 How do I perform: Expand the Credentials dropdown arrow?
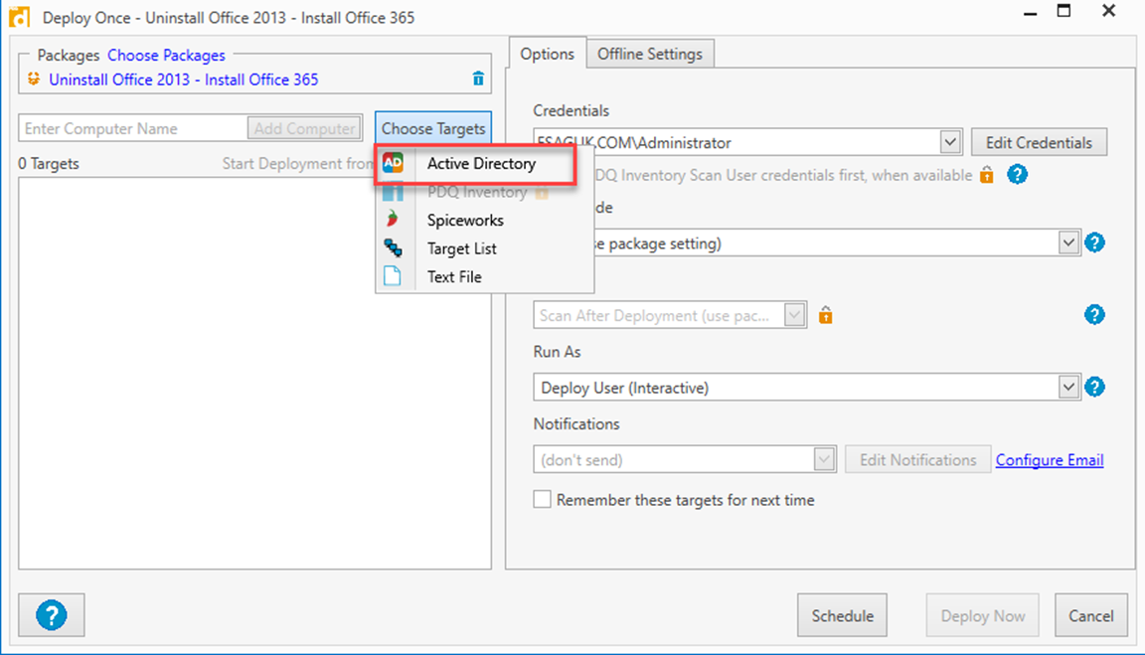[949, 142]
